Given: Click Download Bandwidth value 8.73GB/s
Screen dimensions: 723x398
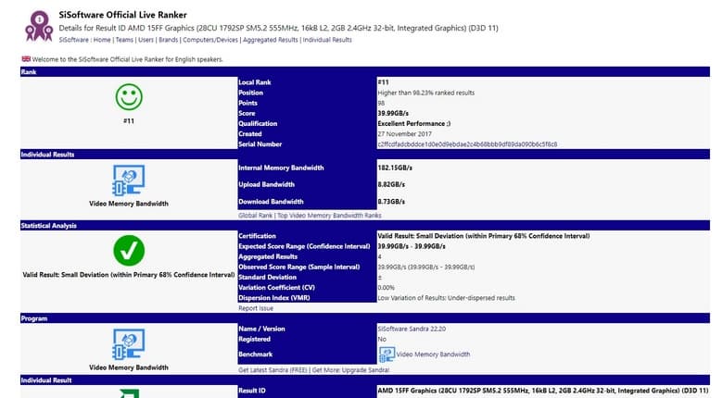Looking at the screenshot, I should (391, 202).
